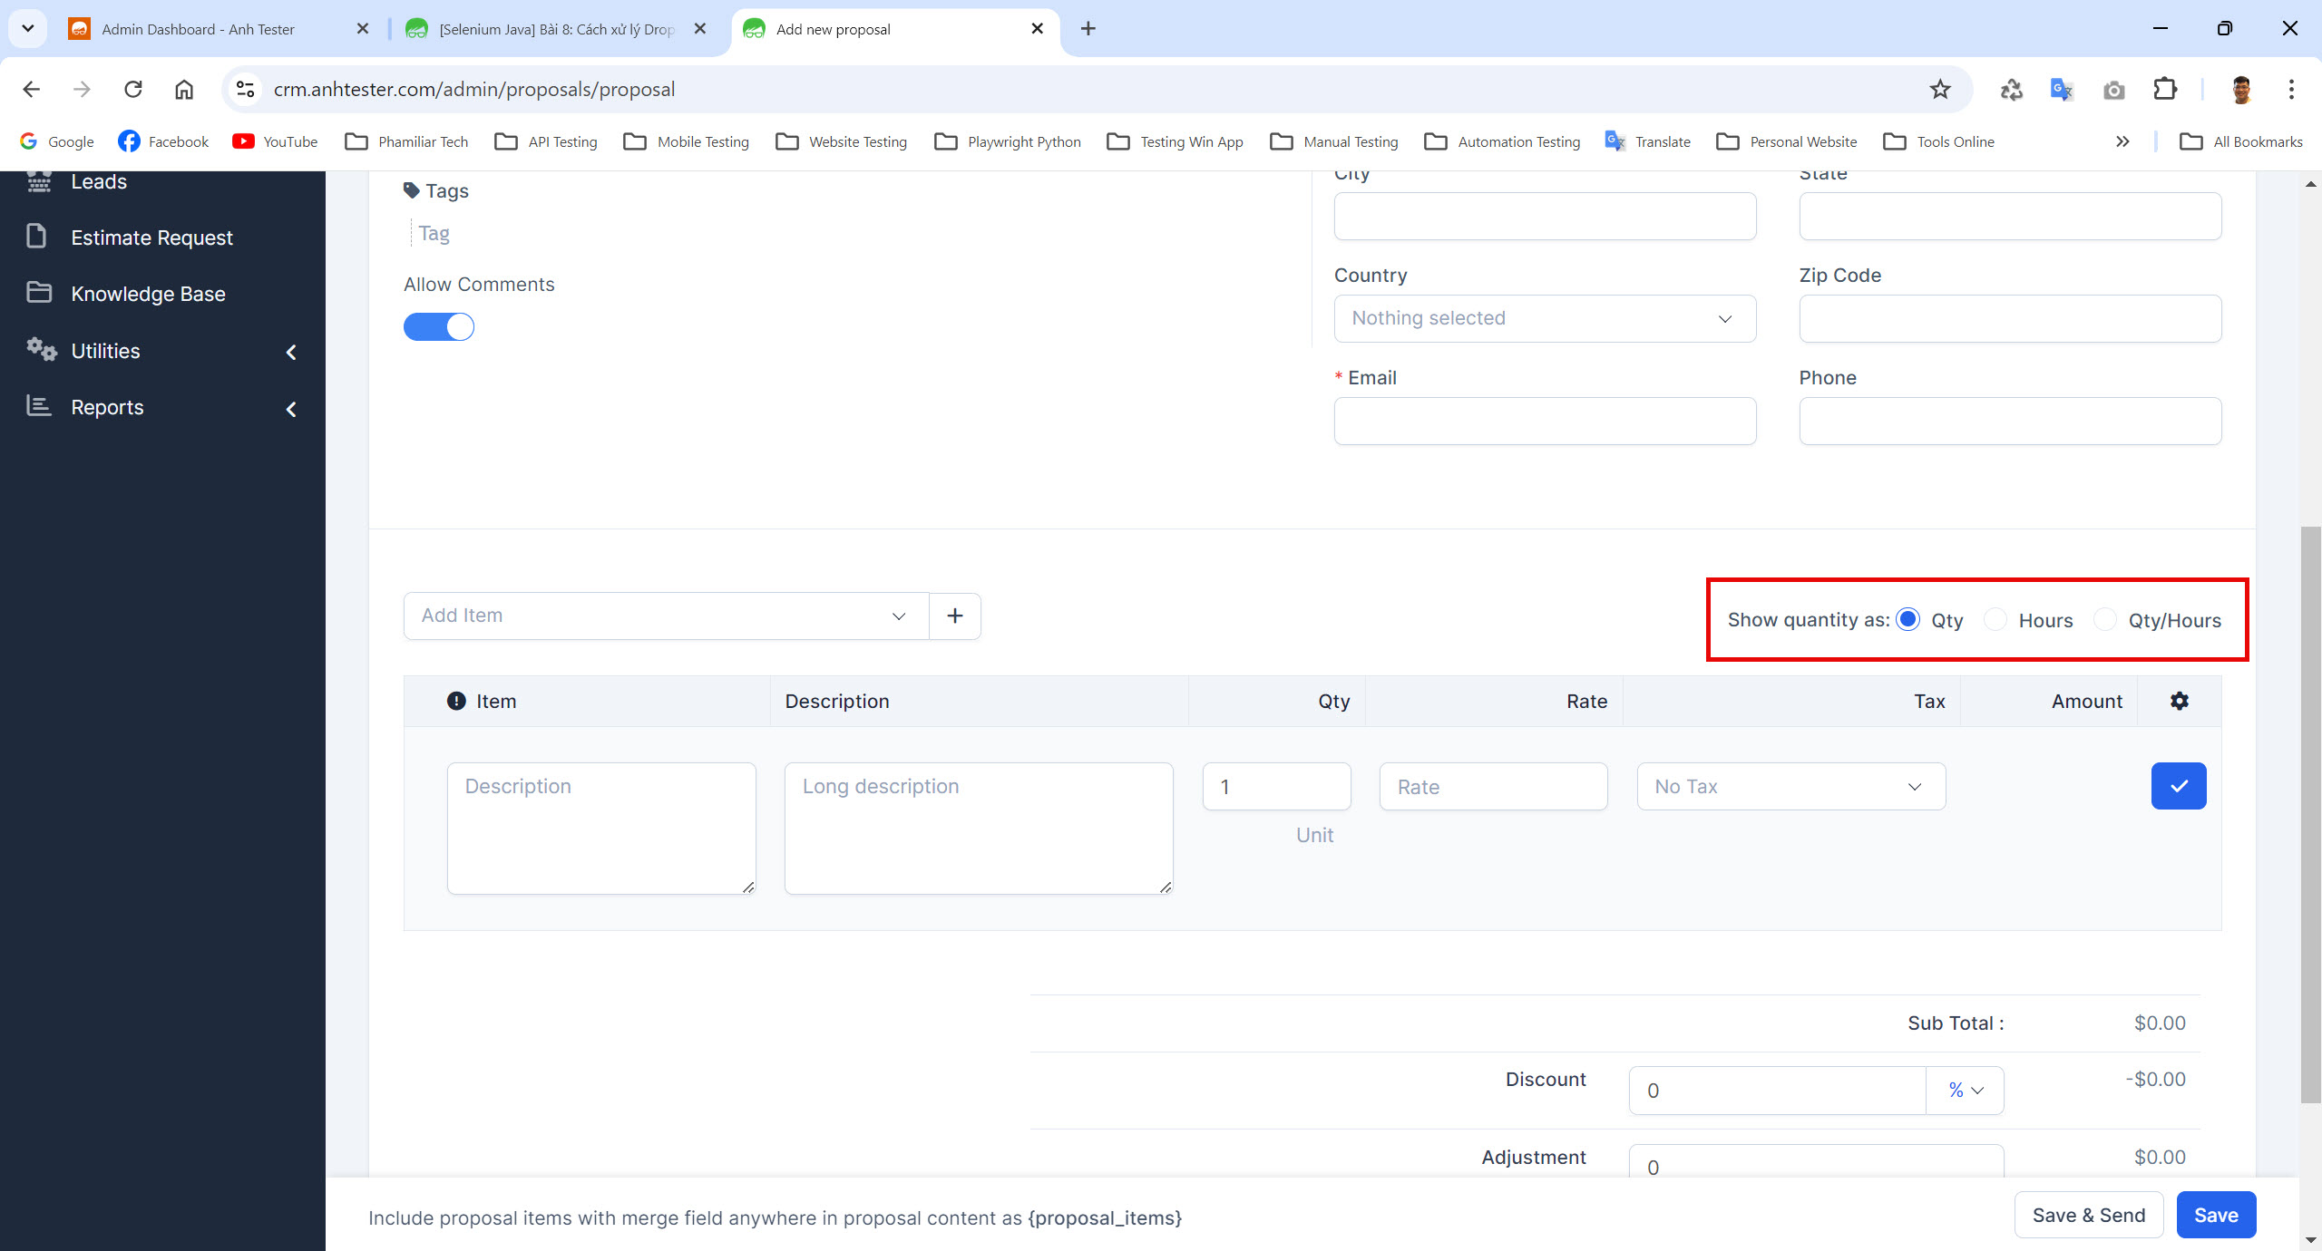Expand the Utilities sidebar menu
The height and width of the screenshot is (1251, 2322).
pyautogui.click(x=163, y=351)
